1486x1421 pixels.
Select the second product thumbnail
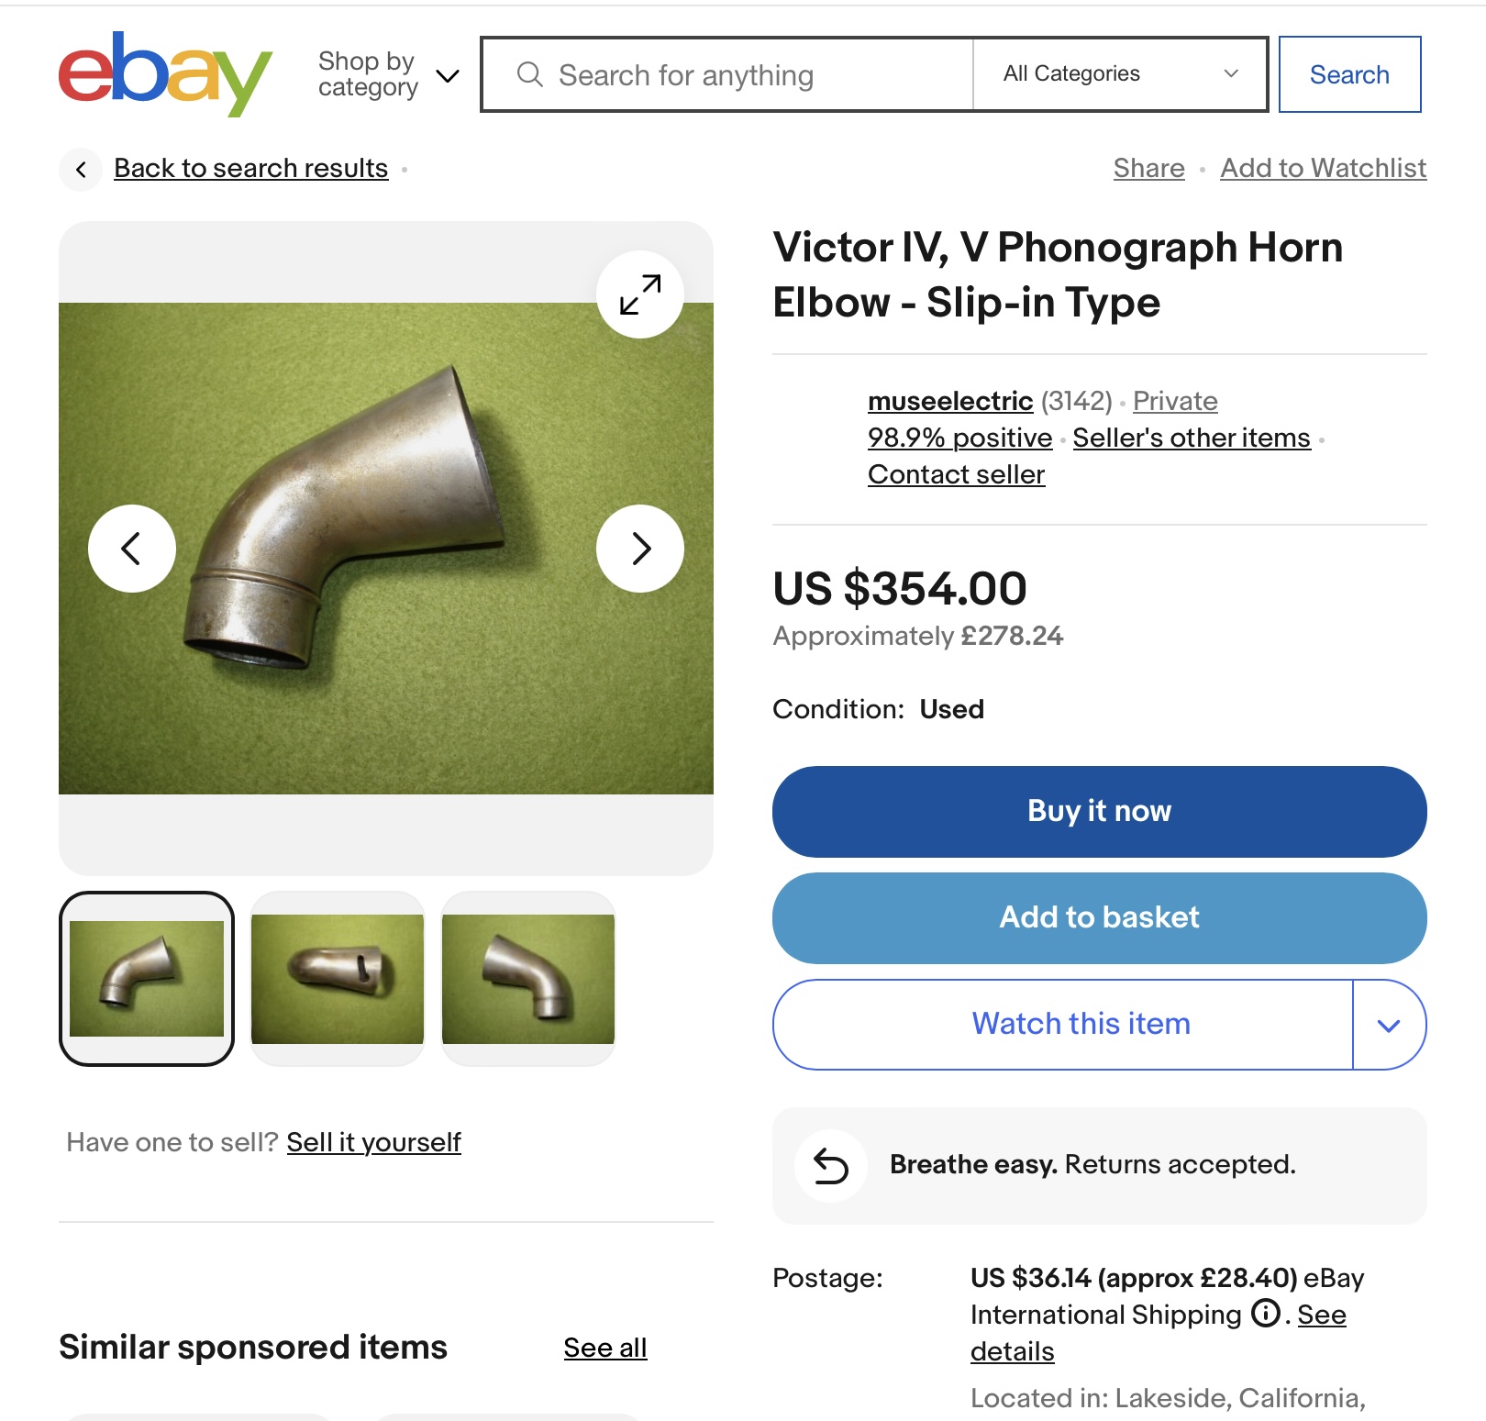coord(338,979)
